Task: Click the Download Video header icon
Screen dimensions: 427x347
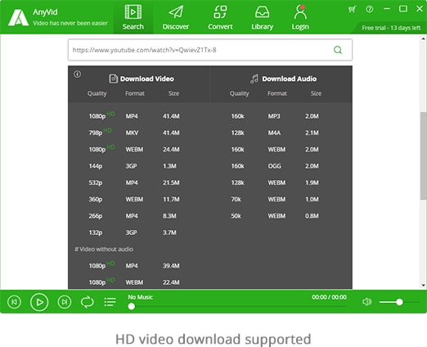Action: point(113,79)
